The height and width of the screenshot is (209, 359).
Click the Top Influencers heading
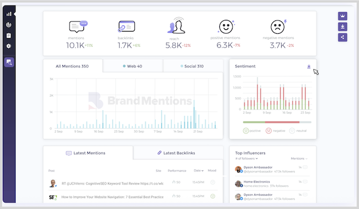250,153
